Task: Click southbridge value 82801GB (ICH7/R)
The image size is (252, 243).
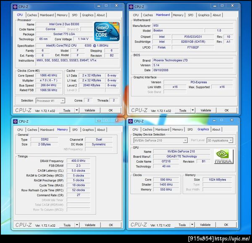Action: (x=193, y=42)
